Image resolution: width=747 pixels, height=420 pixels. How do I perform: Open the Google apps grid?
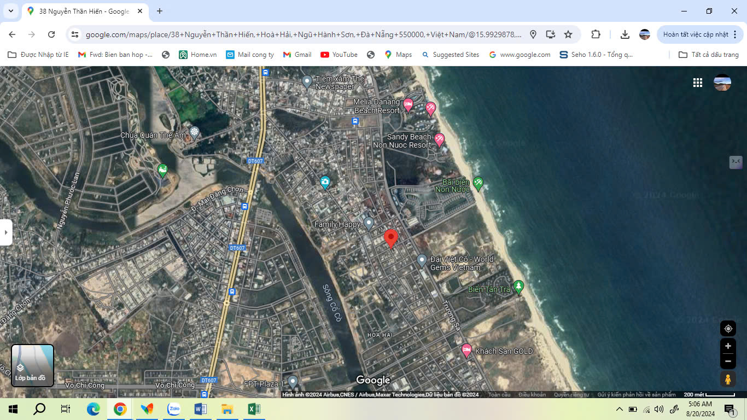[x=698, y=83]
